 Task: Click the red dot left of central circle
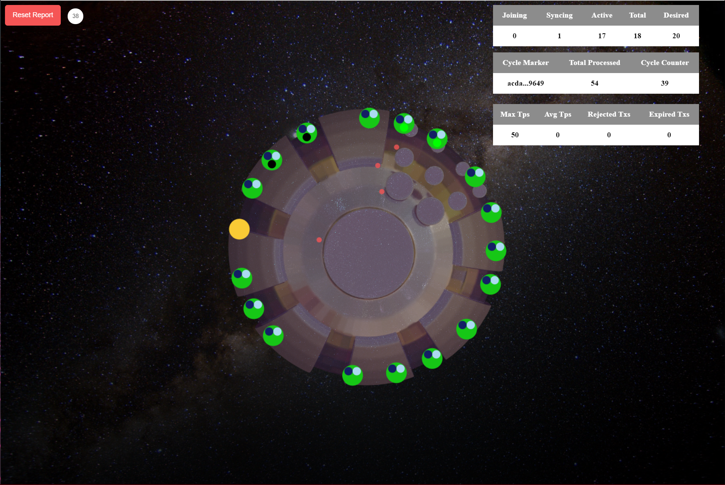(319, 240)
